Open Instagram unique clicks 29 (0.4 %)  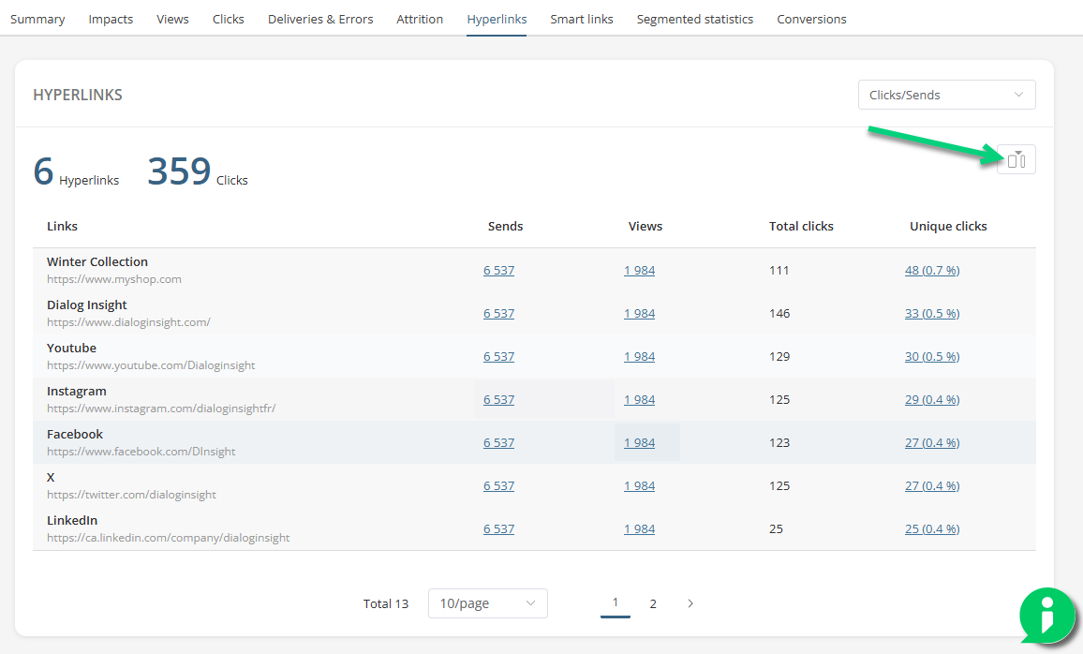932,400
